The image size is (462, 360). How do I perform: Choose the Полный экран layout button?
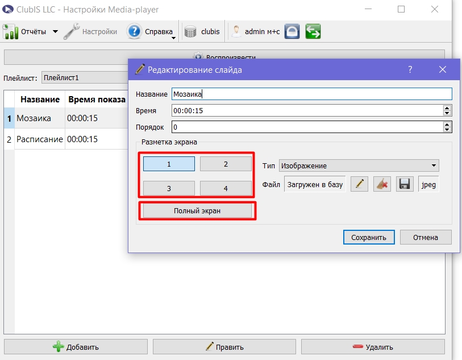pyautogui.click(x=197, y=211)
